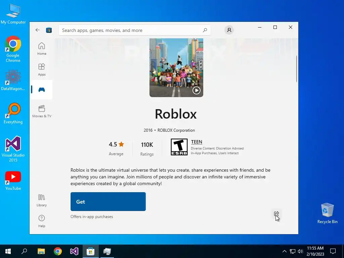Launch Chrome from the taskbar

(58, 251)
